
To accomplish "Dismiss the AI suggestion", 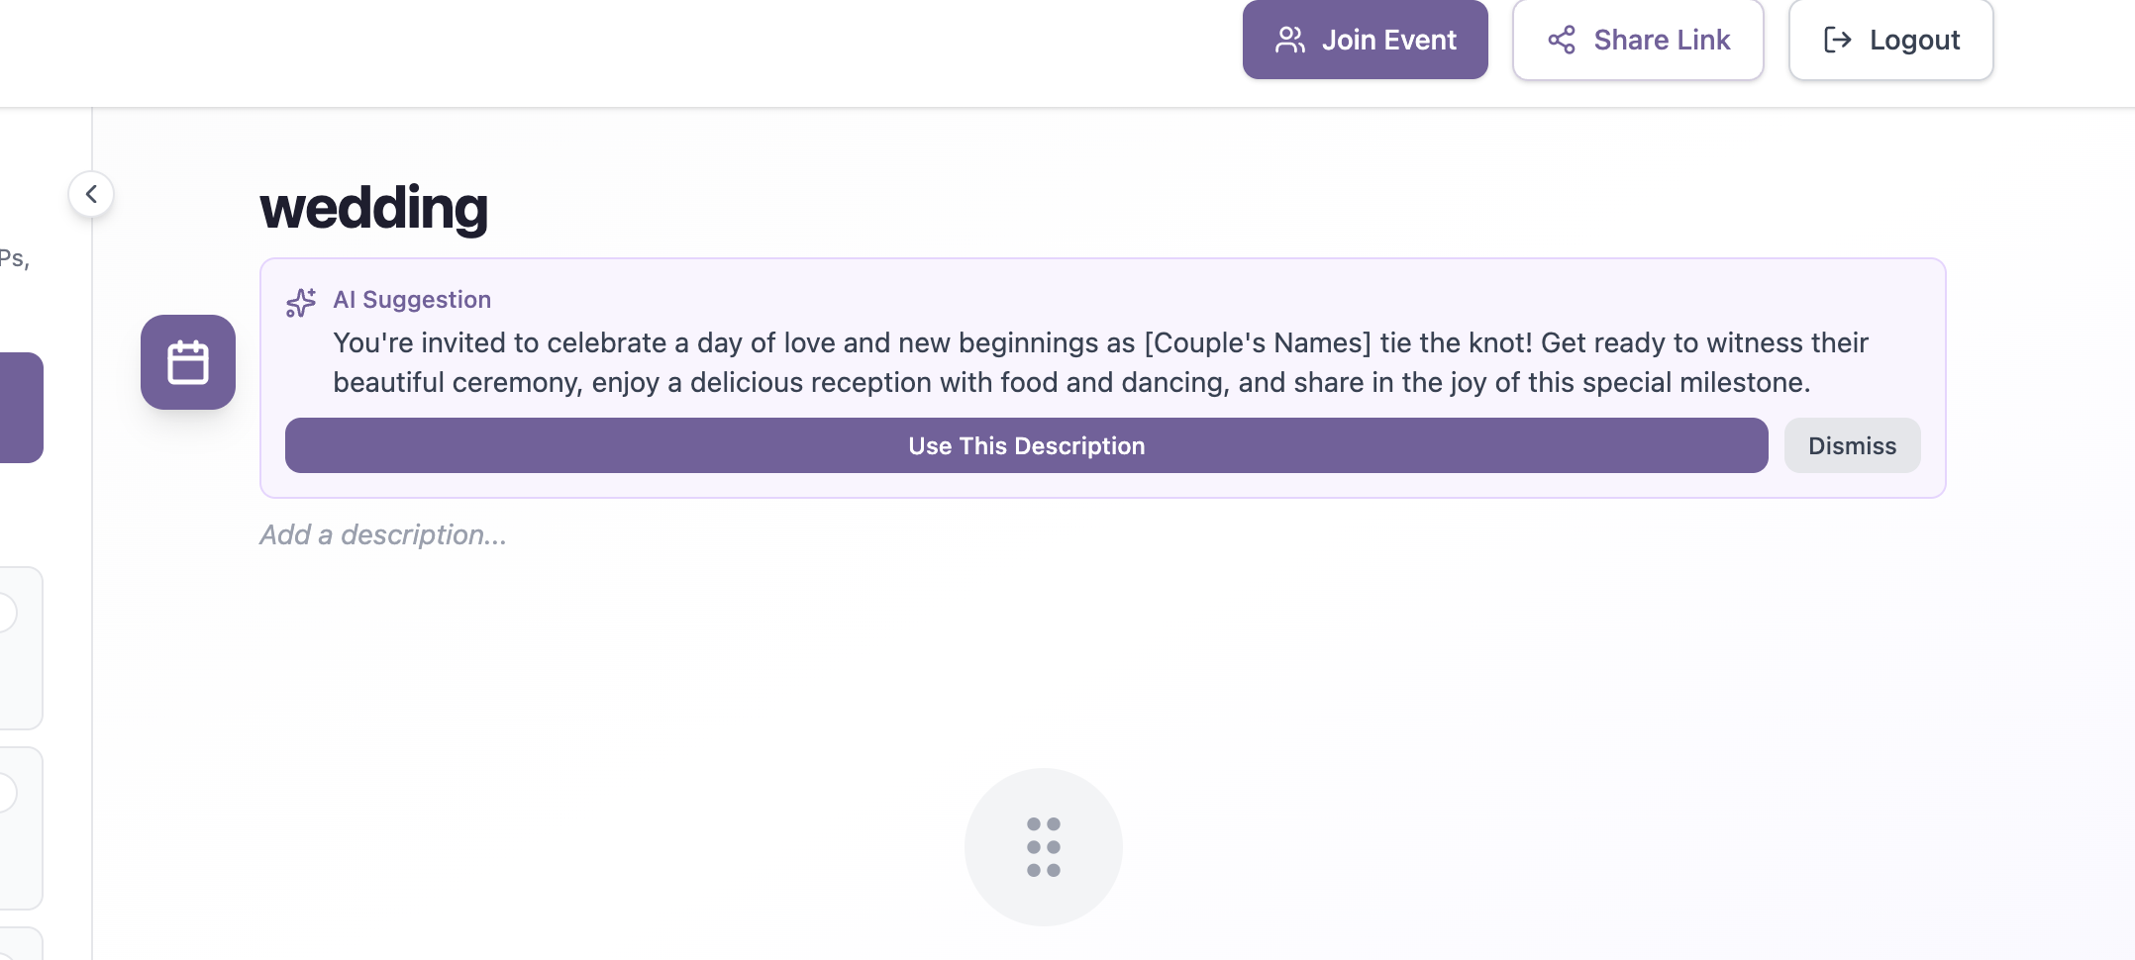I will coord(1852,445).
